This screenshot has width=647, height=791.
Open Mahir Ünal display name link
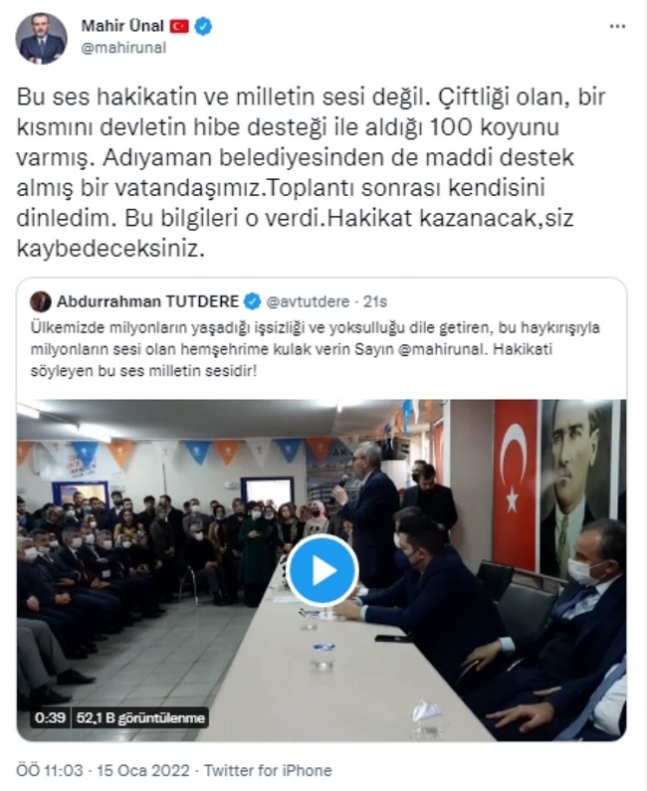click(122, 26)
